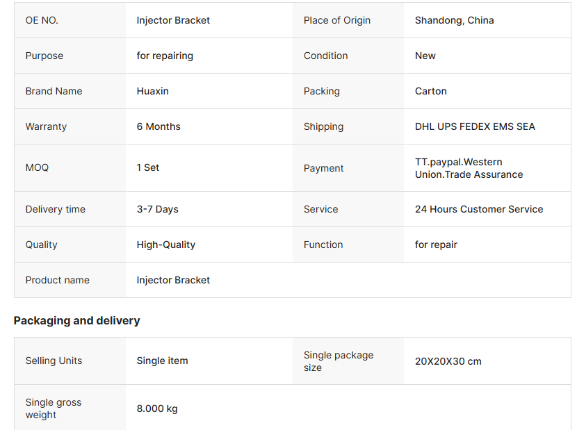Image resolution: width=577 pixels, height=430 pixels.
Task: Click the "High-Quality" quality value
Action: tap(165, 245)
